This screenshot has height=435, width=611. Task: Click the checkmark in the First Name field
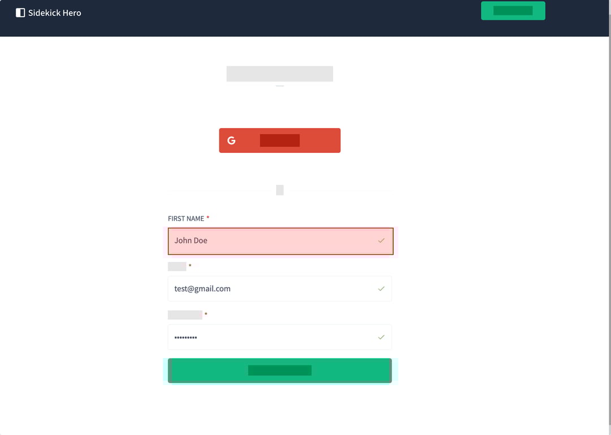[x=381, y=241]
